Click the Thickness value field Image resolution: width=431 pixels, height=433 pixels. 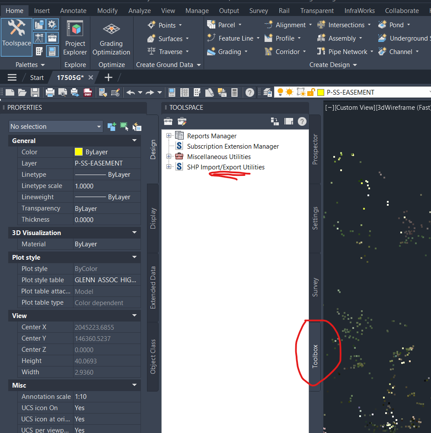(107, 220)
